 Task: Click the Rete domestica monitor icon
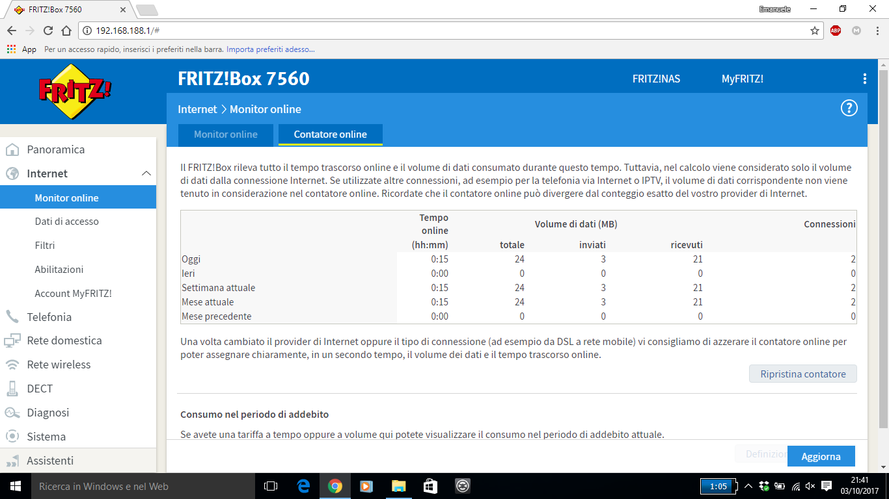tap(12, 340)
